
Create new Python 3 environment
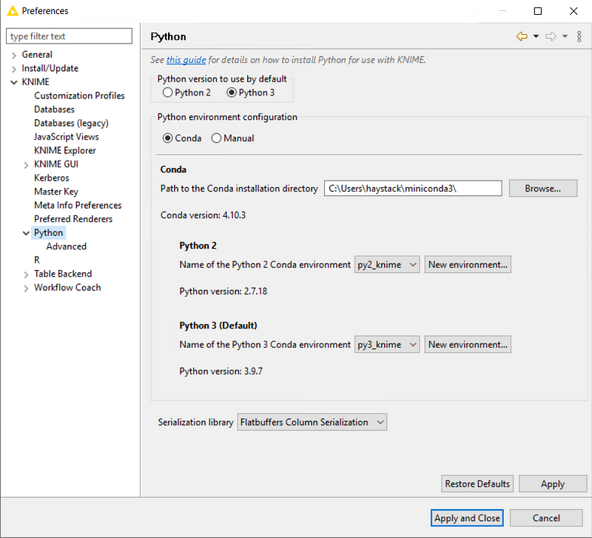click(468, 345)
